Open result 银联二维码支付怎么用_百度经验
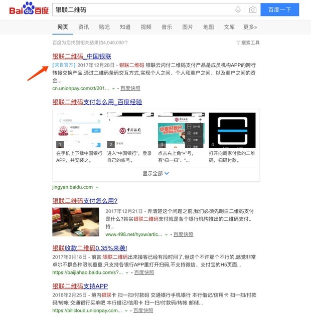 pyautogui.click(x=97, y=102)
